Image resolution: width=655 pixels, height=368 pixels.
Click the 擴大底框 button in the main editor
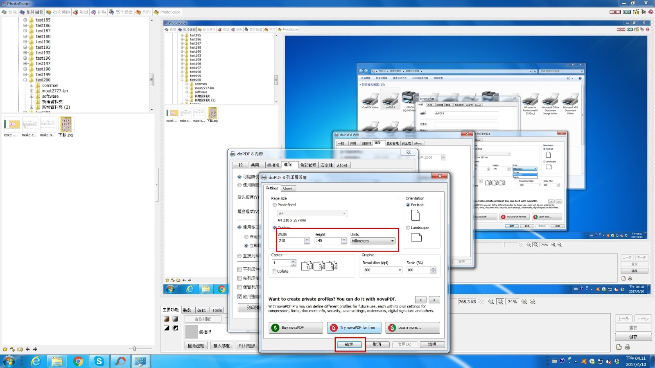221,346
